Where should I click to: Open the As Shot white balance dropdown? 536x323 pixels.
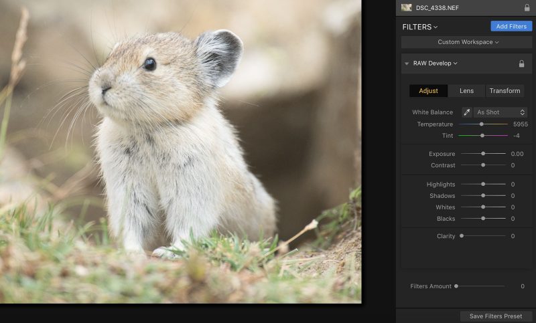500,112
